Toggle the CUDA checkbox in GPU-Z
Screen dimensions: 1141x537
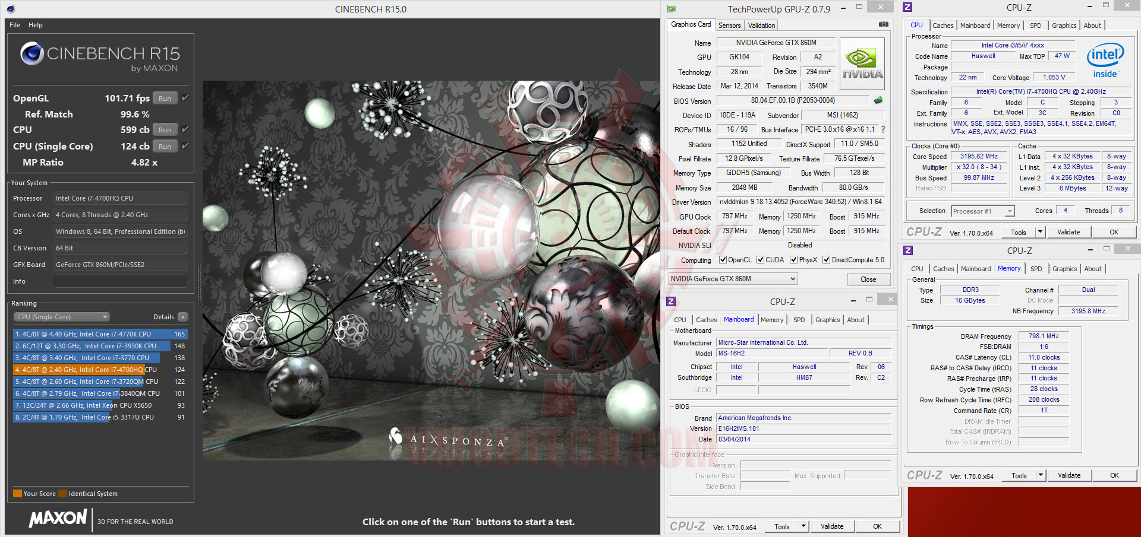760,260
